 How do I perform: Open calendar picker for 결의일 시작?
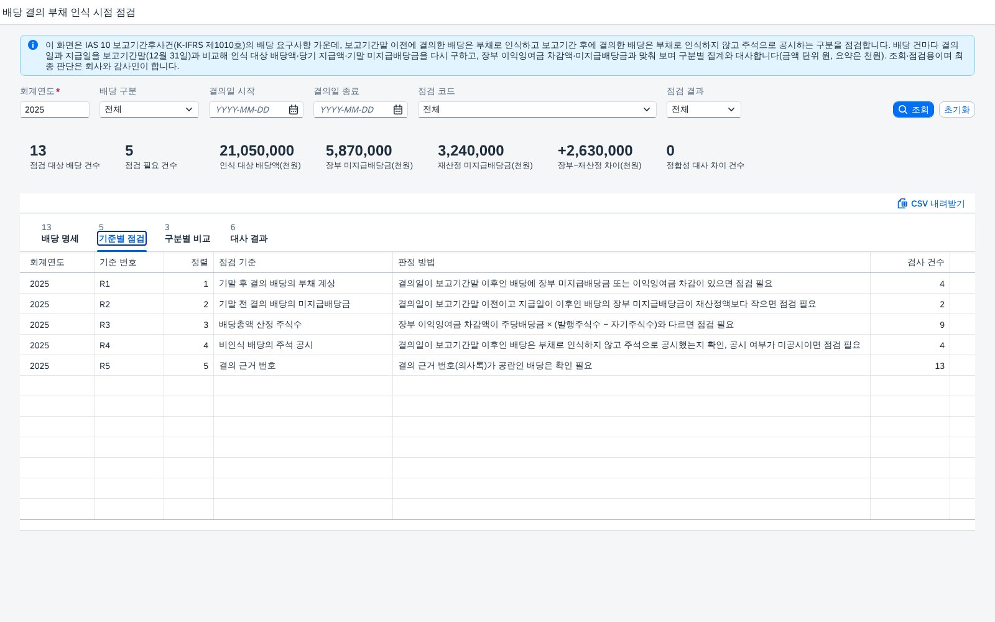tap(294, 109)
